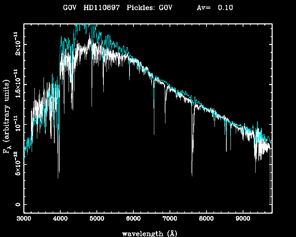
Task: Click the narrow absorption line near 6560 Å
Action: point(154,132)
